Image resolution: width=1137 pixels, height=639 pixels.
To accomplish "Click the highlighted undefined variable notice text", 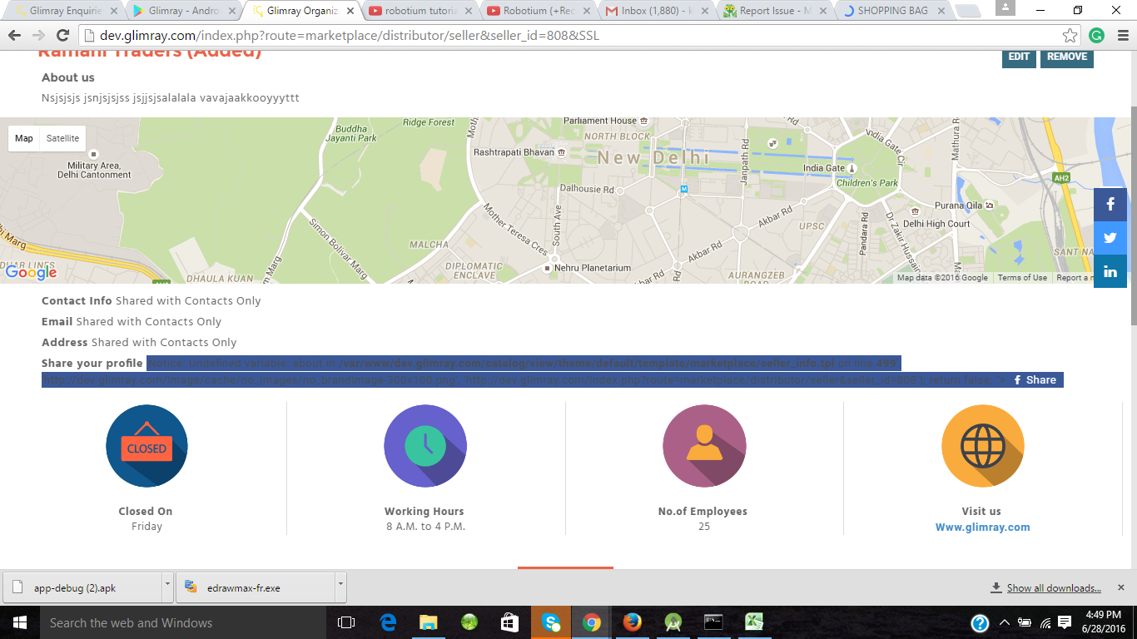I will point(524,363).
